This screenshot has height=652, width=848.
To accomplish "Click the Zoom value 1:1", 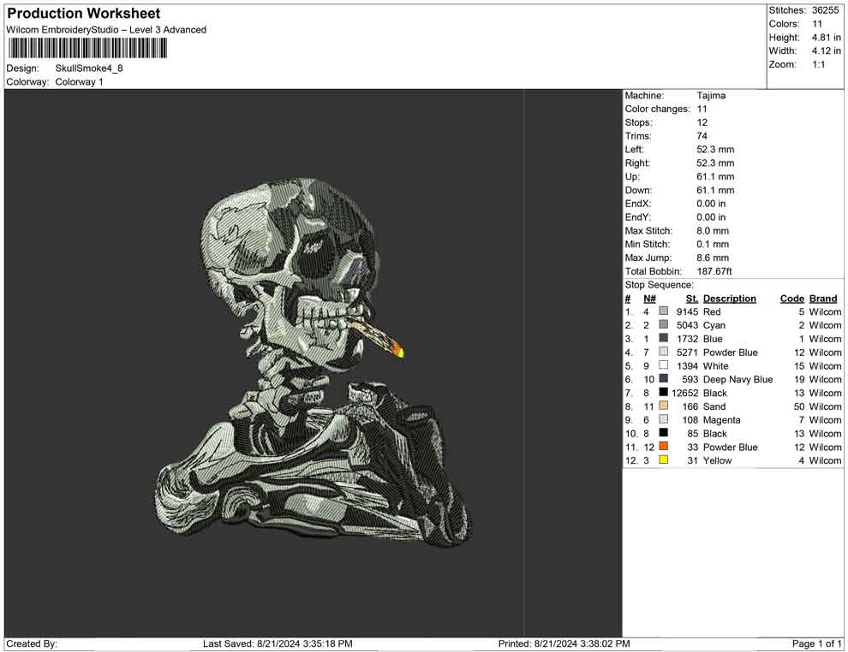I will (818, 64).
